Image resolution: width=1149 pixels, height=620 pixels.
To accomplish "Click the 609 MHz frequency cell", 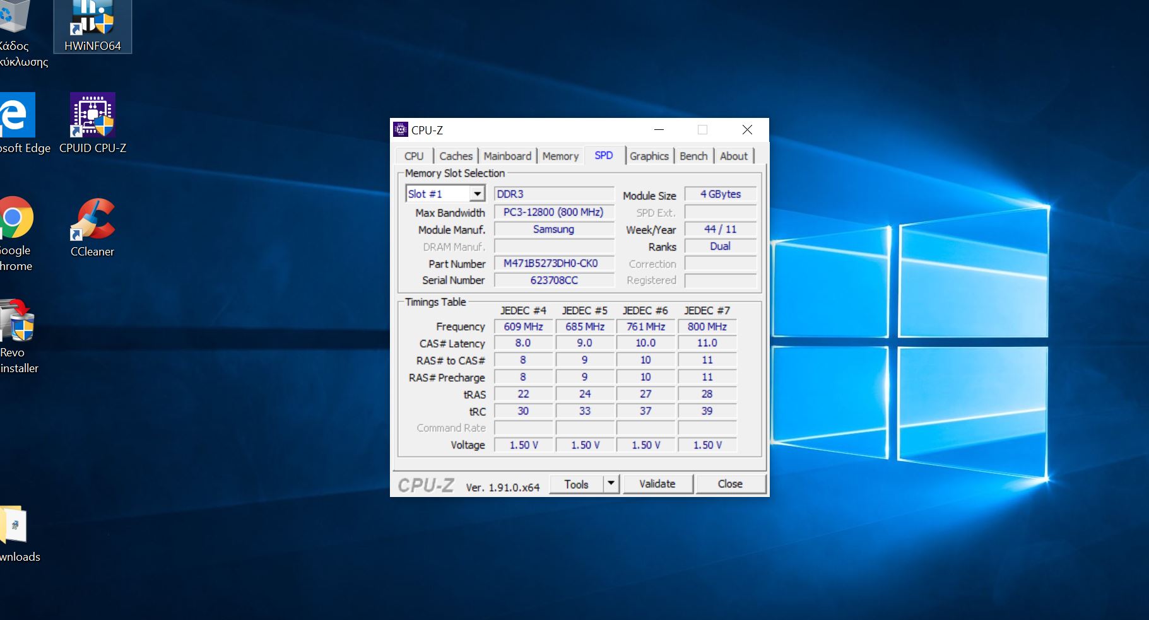I will [523, 327].
